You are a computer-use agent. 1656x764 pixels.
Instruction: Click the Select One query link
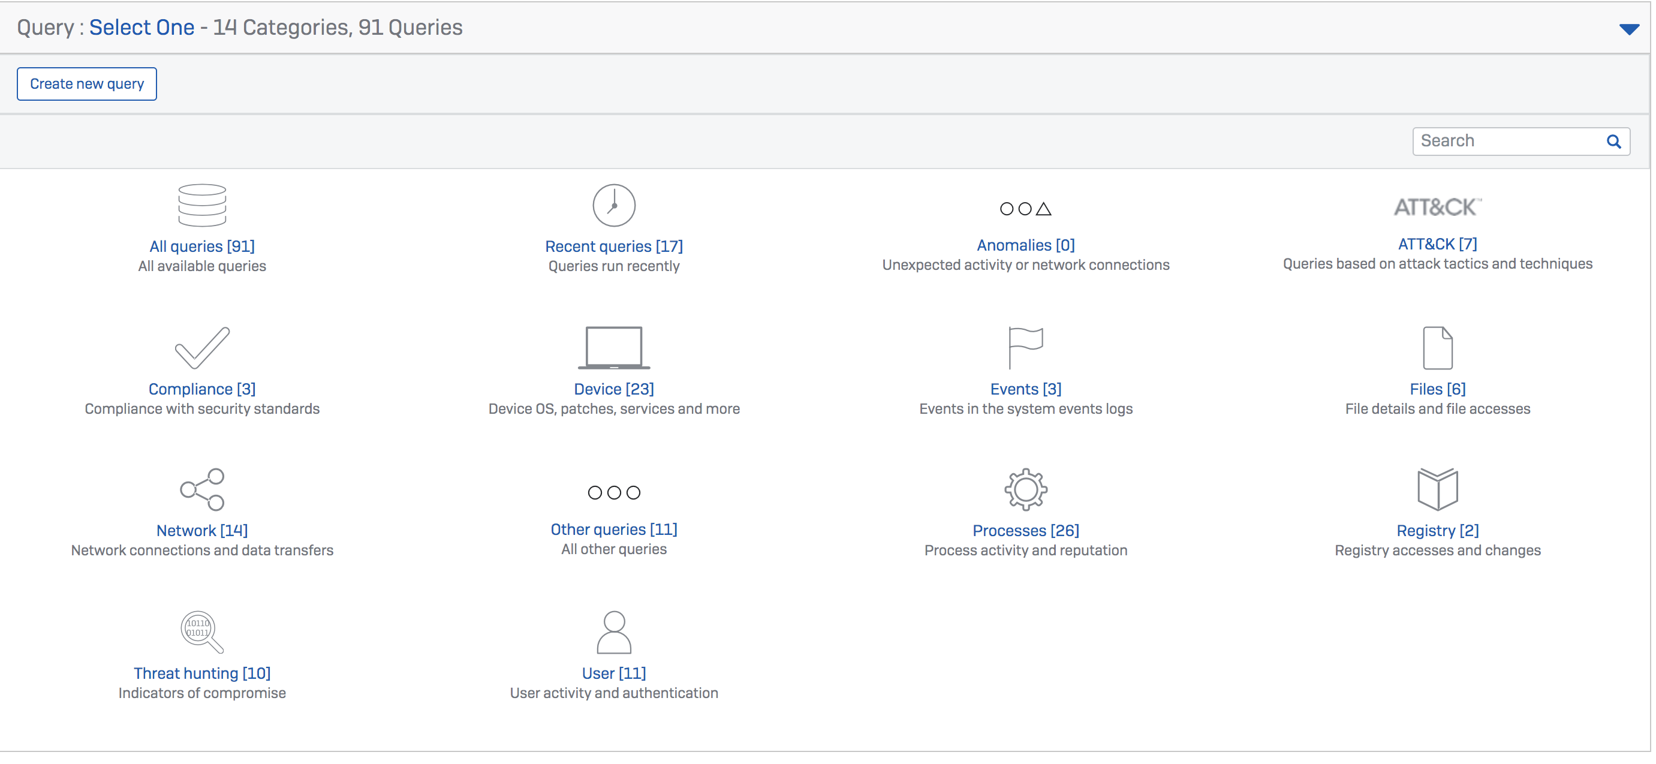coord(141,27)
